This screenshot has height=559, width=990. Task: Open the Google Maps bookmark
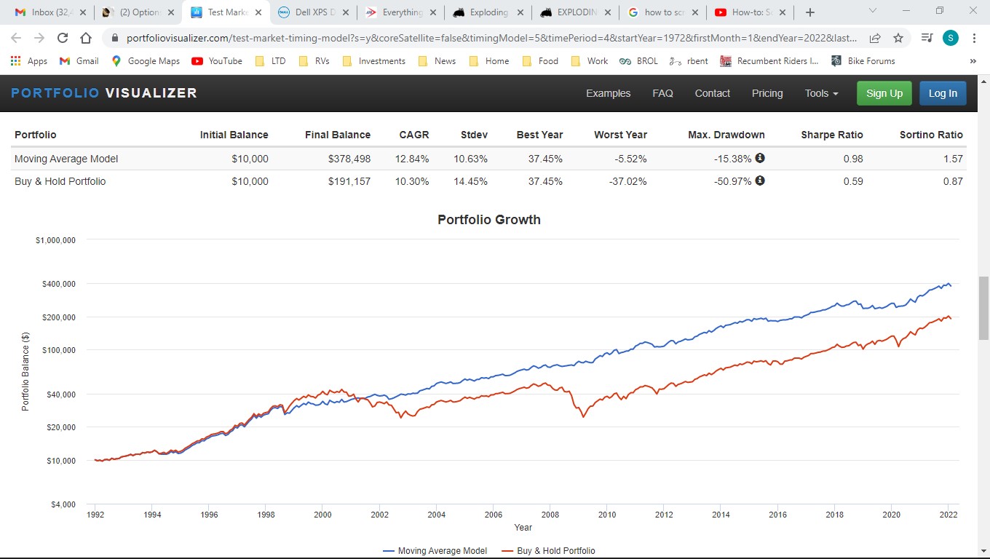pos(146,61)
